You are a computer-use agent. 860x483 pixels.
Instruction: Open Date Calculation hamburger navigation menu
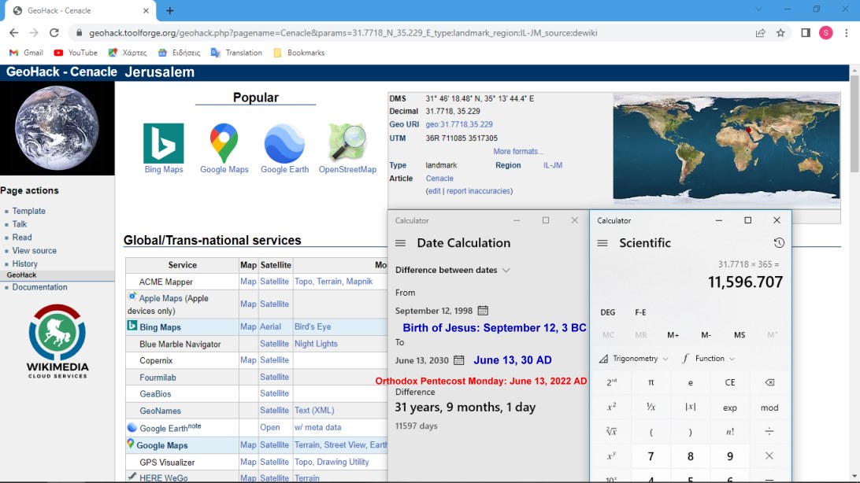[400, 243]
